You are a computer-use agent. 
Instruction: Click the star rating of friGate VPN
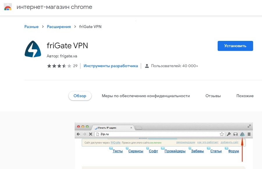(x=59, y=66)
